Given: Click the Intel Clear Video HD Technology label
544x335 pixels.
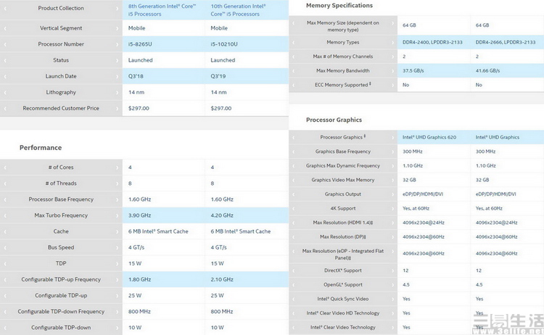Looking at the screenshot, I should (343, 313).
